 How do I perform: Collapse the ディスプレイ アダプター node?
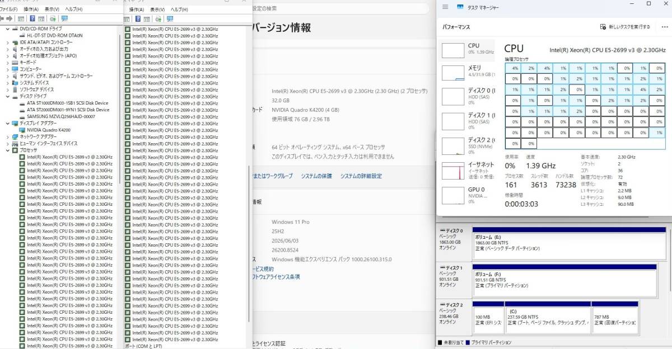tap(7, 122)
